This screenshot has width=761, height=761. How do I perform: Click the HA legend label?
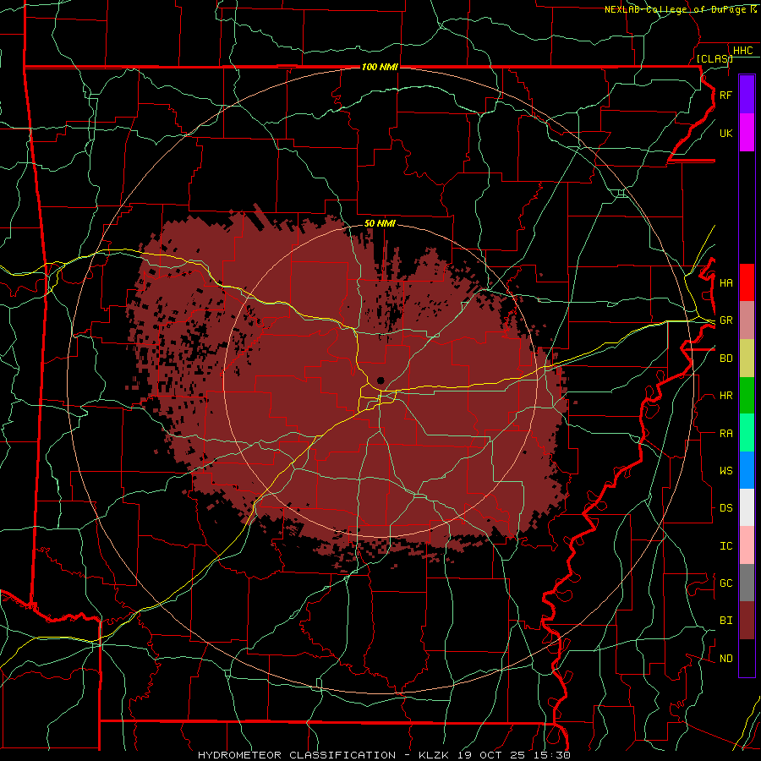point(725,283)
